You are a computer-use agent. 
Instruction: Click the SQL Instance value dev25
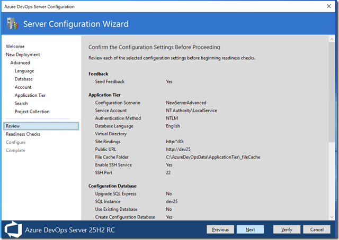(172, 201)
